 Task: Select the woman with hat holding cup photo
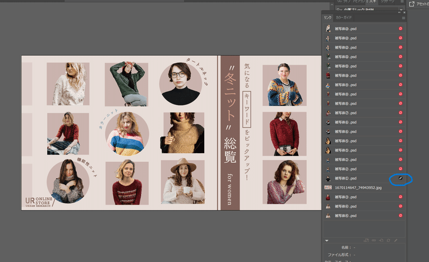point(183,182)
